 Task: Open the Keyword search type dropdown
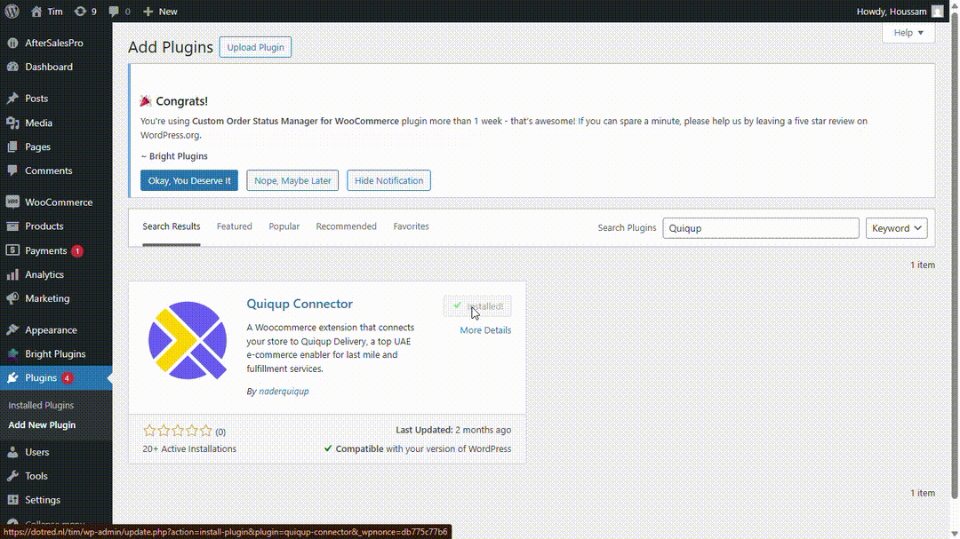click(896, 228)
